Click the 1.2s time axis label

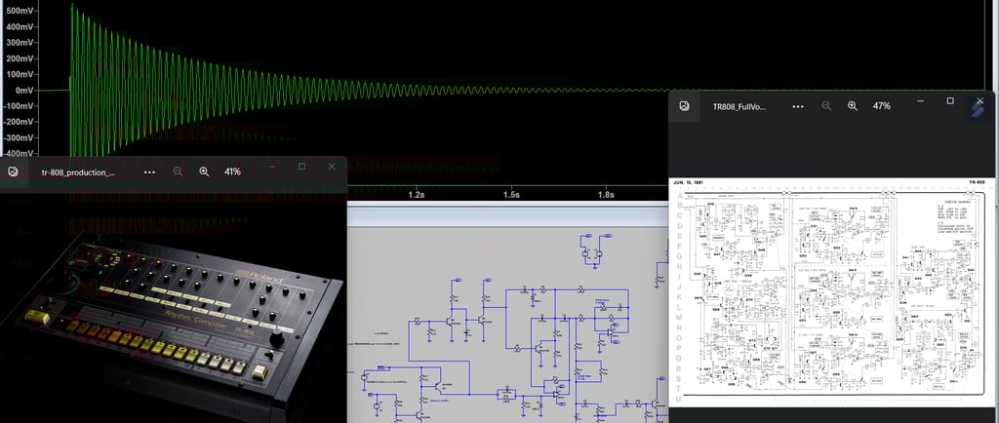coord(416,195)
